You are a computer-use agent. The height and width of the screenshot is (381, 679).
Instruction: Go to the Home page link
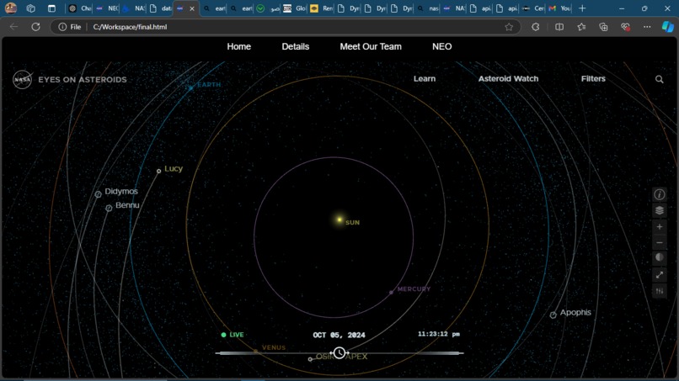239,47
